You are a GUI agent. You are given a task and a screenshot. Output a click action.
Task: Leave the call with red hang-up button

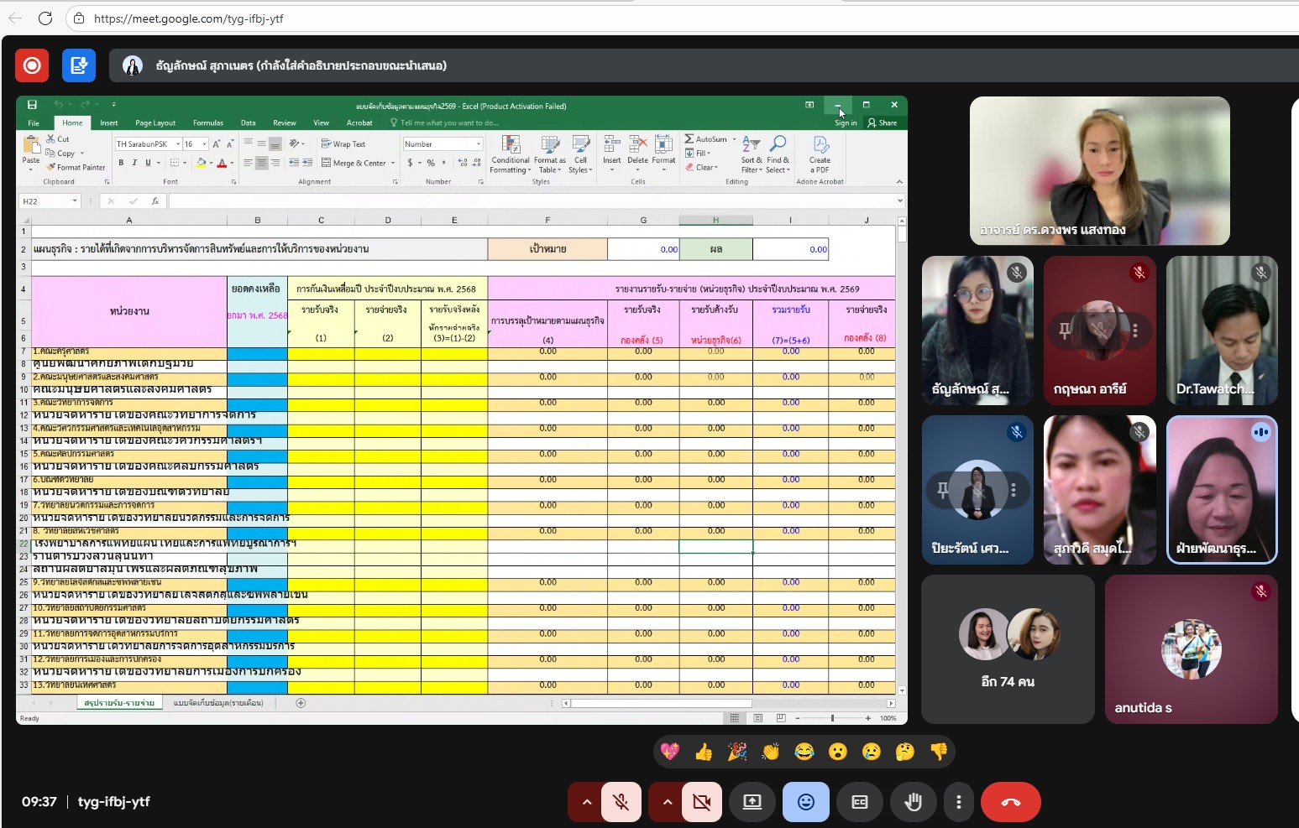coord(1010,802)
